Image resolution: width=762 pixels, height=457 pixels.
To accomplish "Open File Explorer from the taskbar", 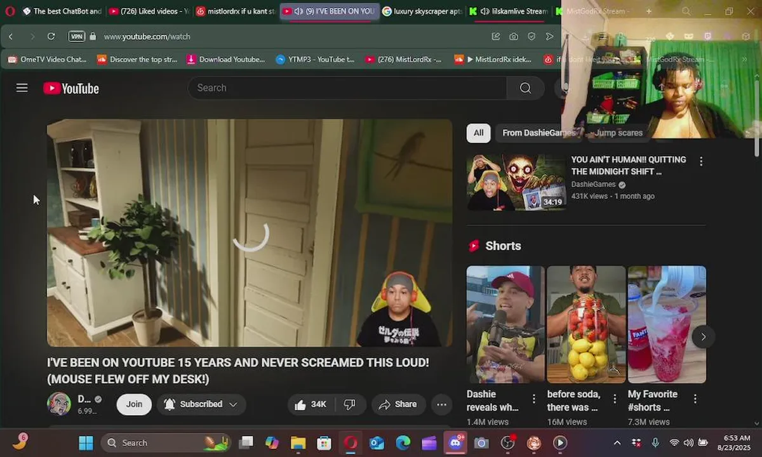I will point(298,443).
